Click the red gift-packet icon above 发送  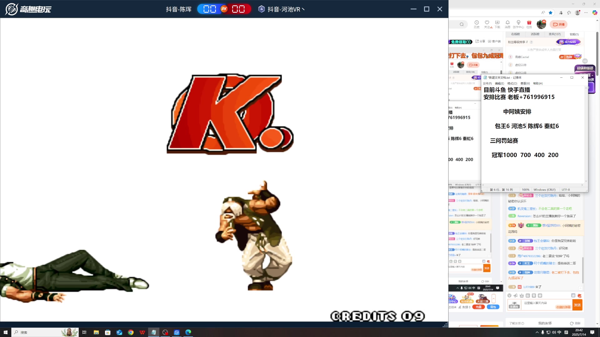click(x=579, y=295)
